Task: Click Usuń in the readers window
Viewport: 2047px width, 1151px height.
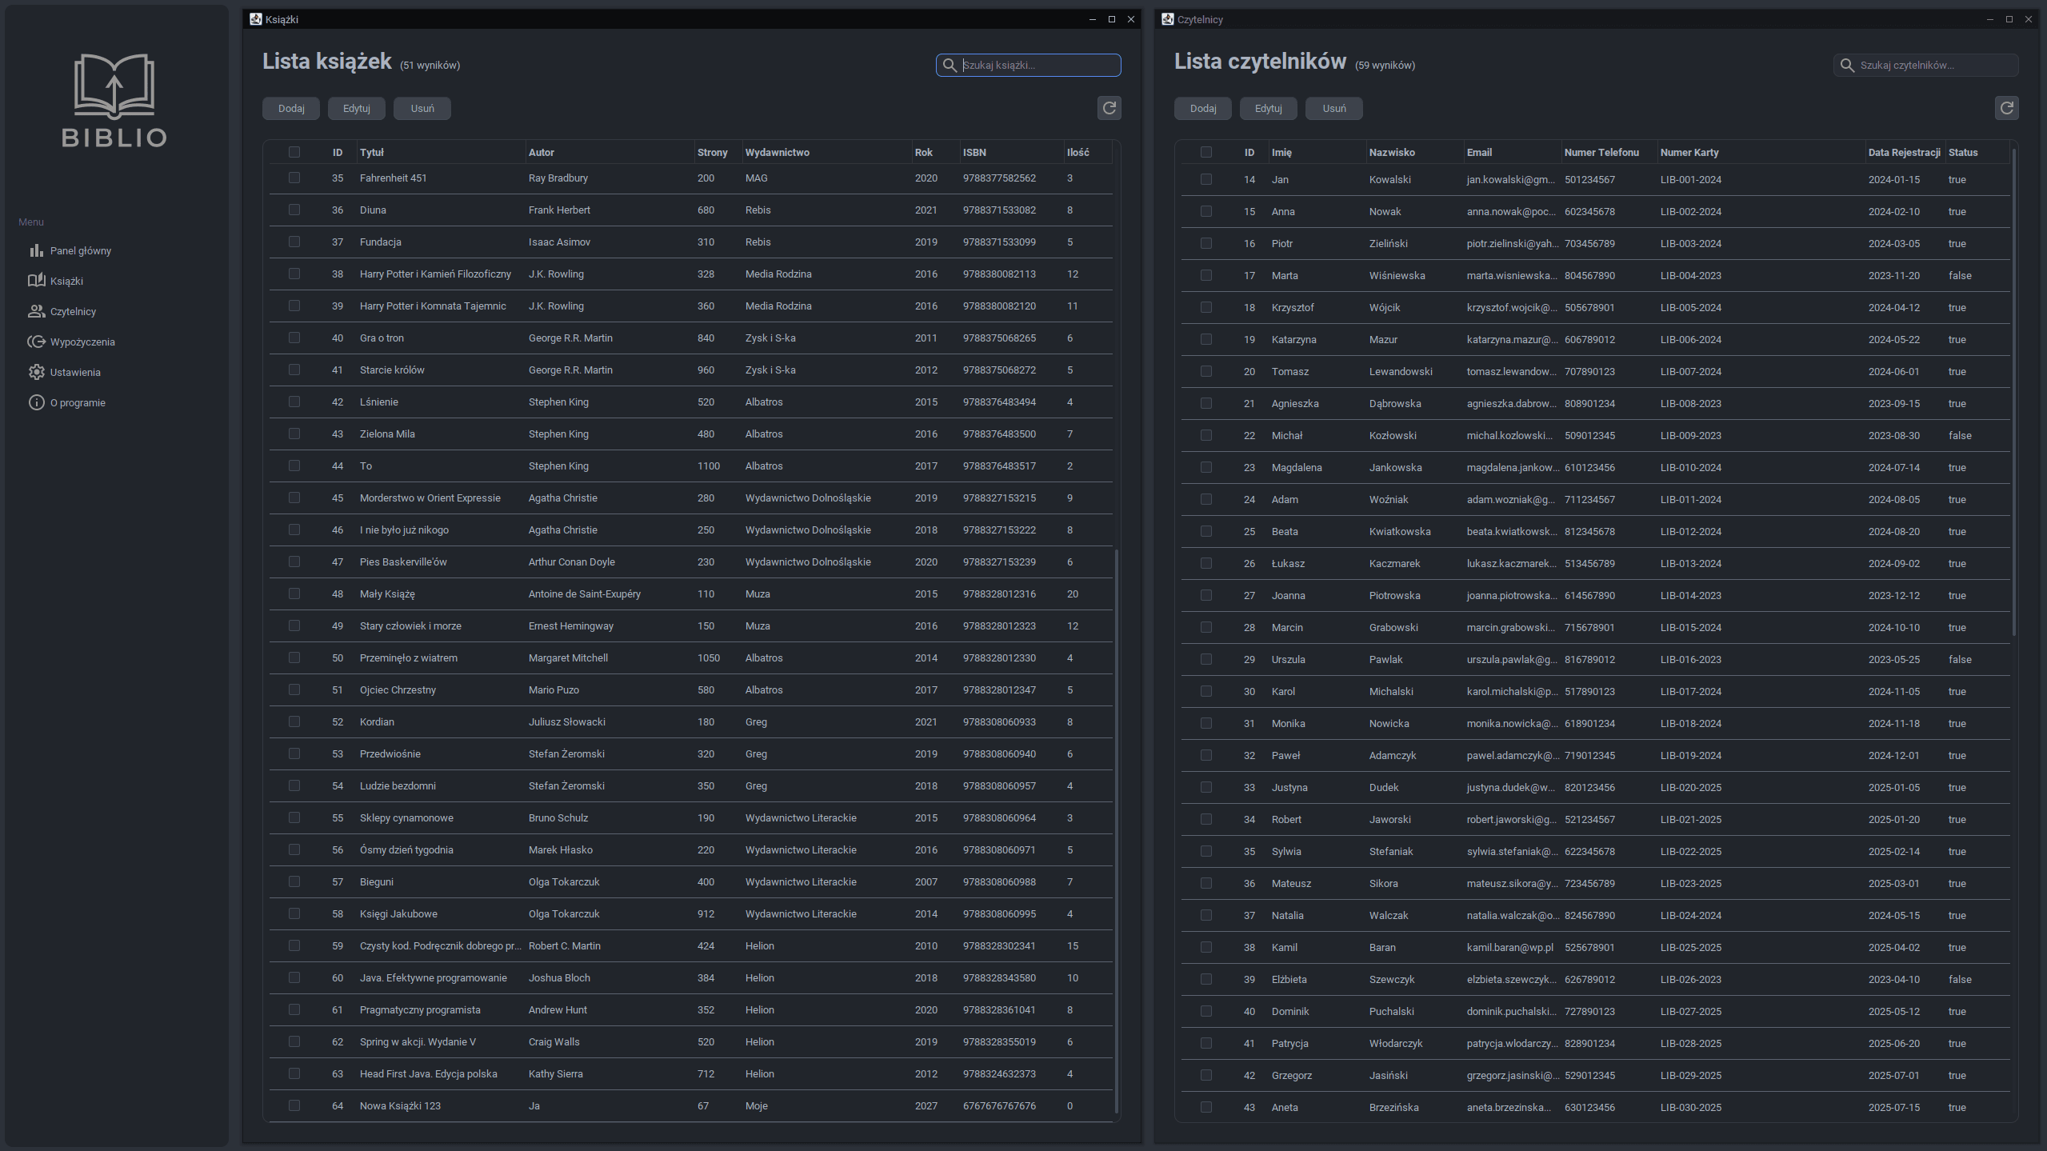Action: (1333, 108)
